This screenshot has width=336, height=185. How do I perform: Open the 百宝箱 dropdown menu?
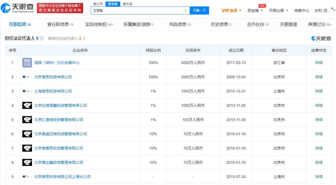(261, 10)
